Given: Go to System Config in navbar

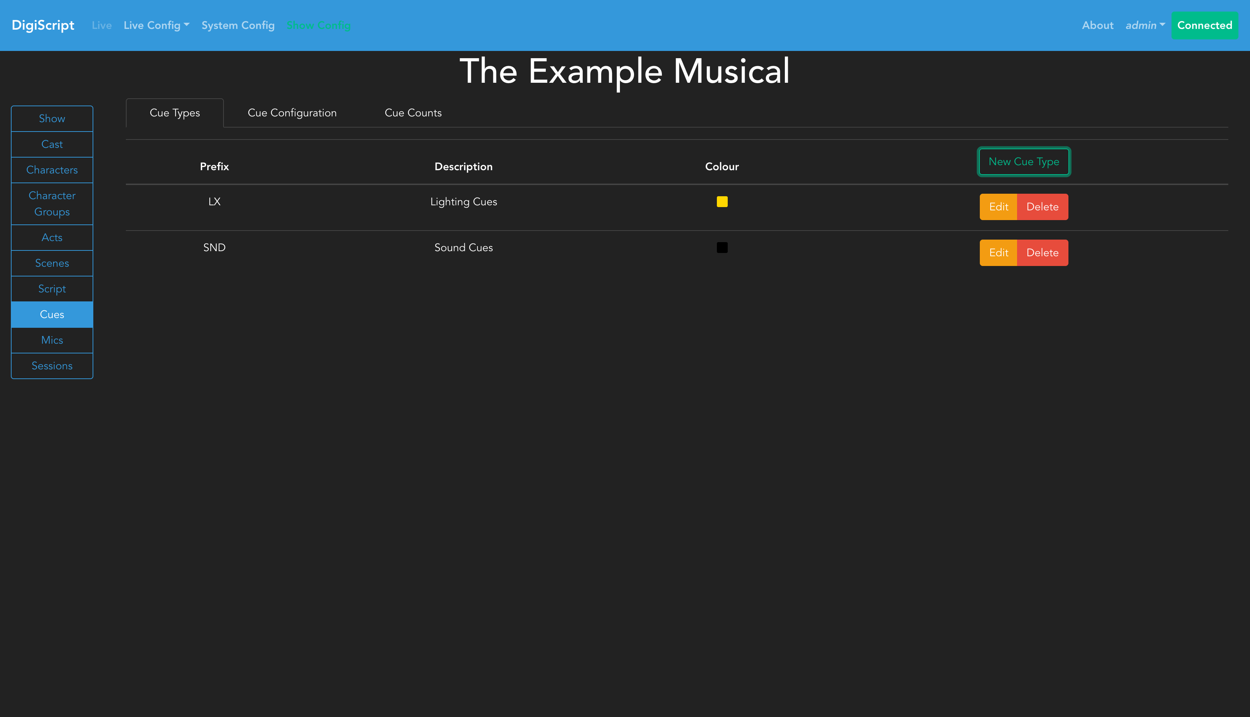Looking at the screenshot, I should (238, 25).
